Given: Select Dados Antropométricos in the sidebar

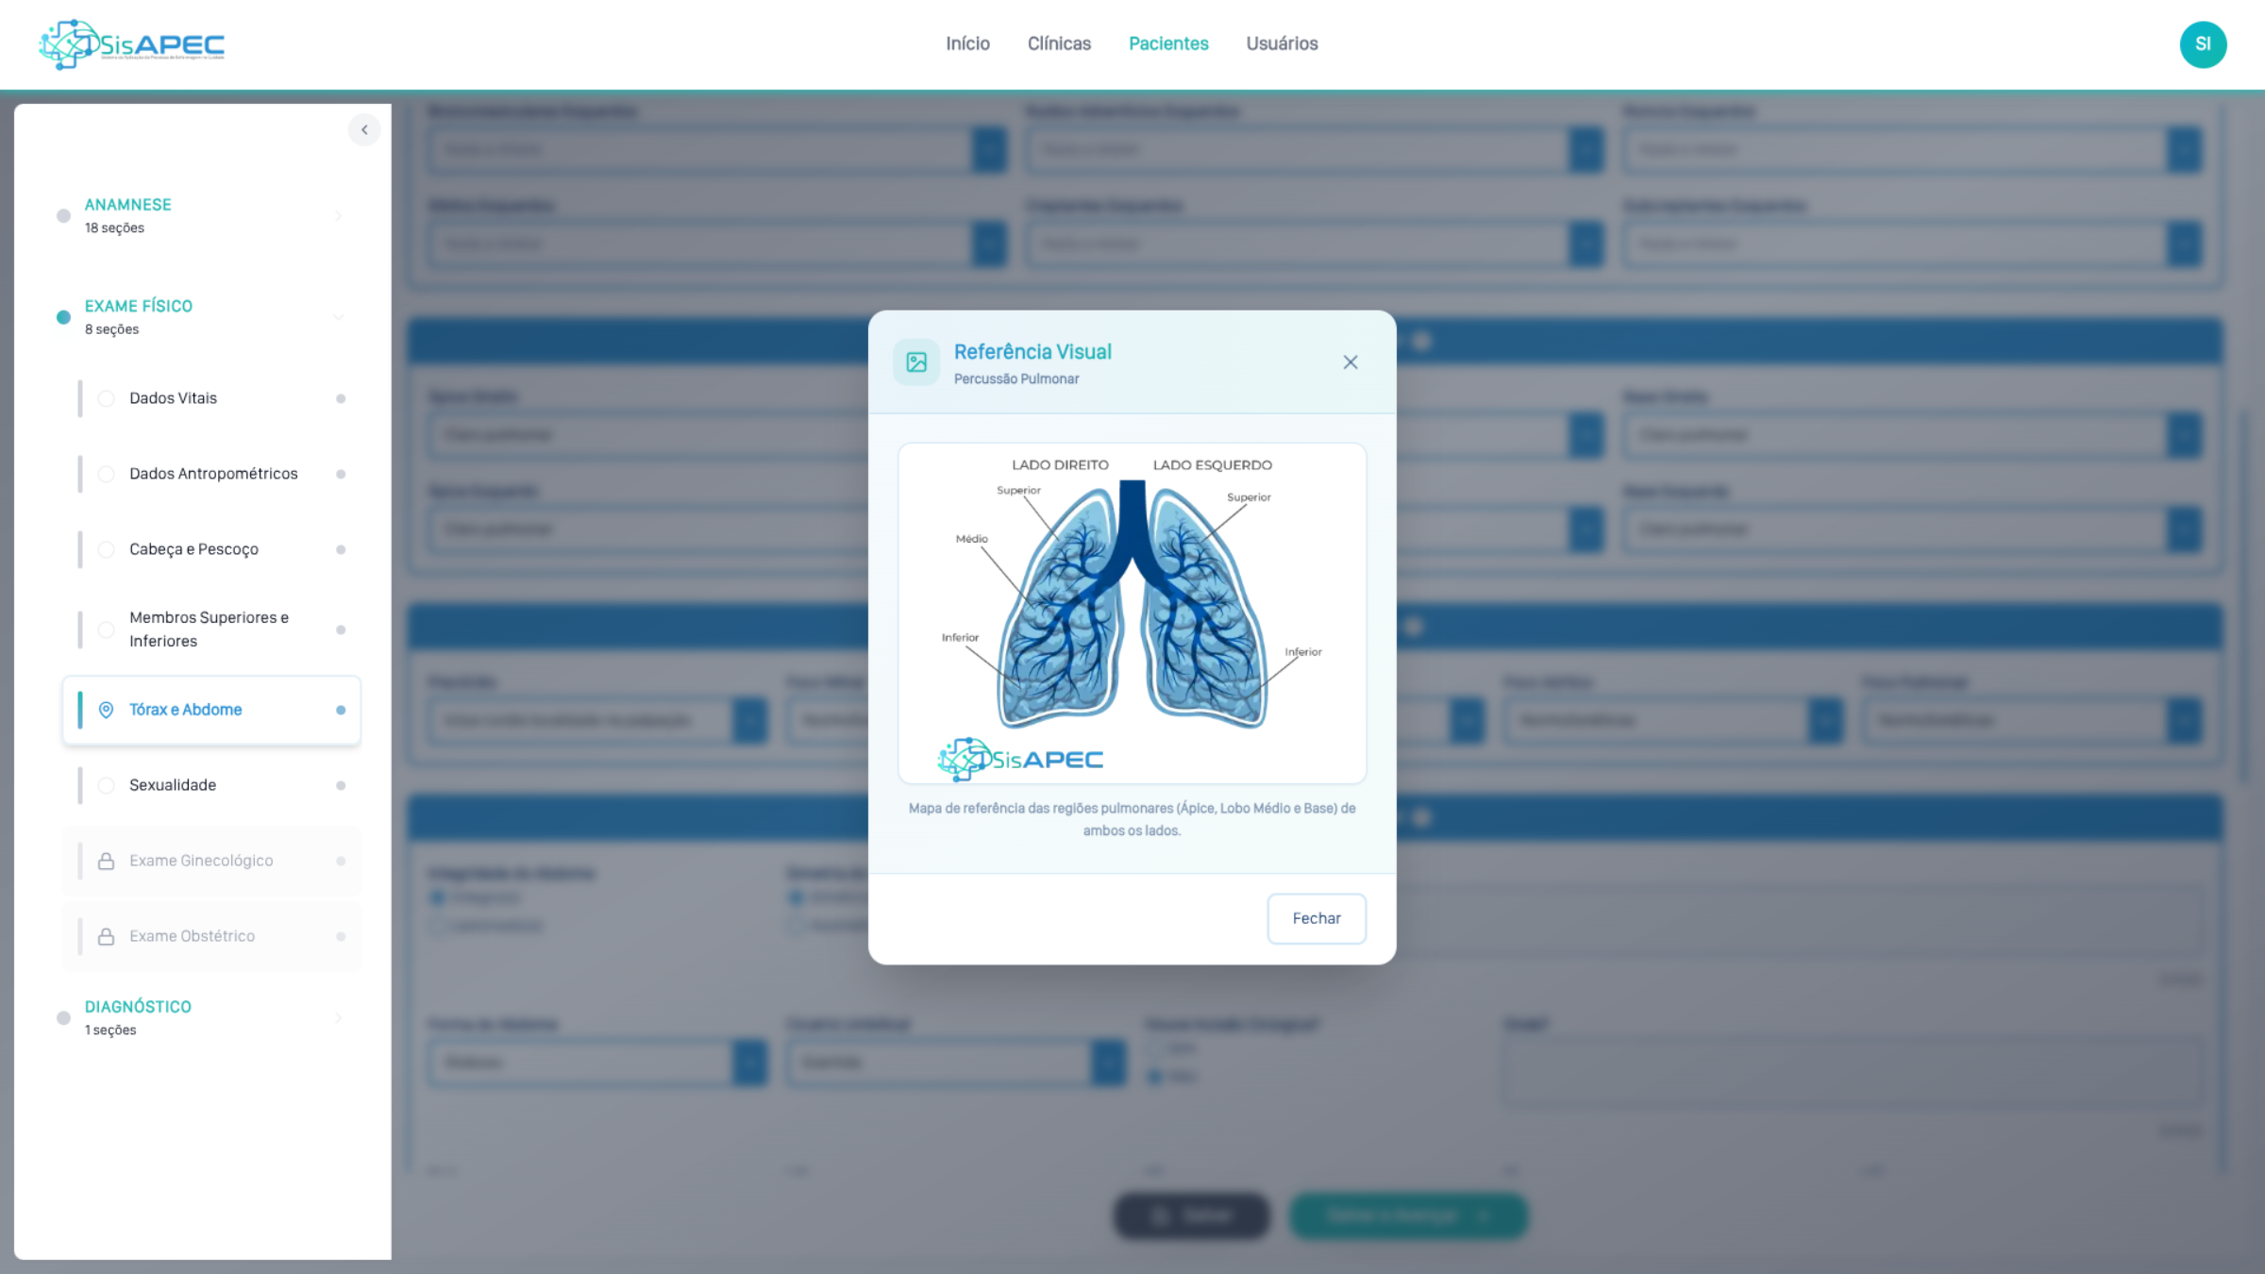Looking at the screenshot, I should [212, 474].
